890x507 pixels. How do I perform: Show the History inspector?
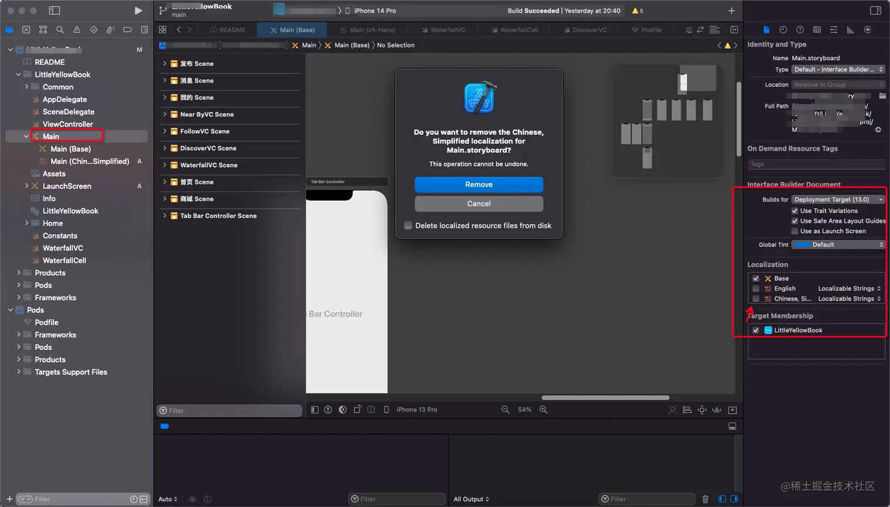[783, 29]
